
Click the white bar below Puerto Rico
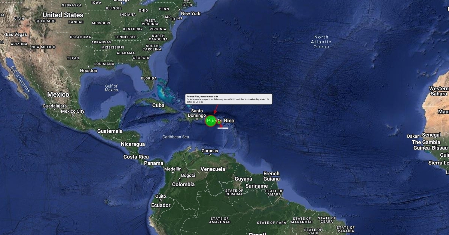pos(223,128)
